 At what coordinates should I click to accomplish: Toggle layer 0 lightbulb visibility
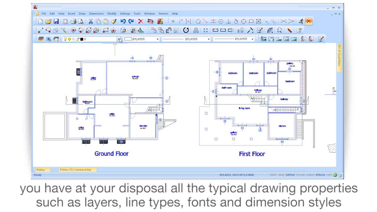click(65, 39)
